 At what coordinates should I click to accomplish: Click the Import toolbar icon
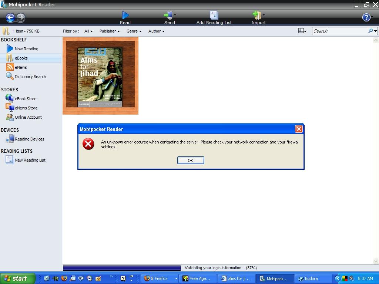[x=257, y=15]
